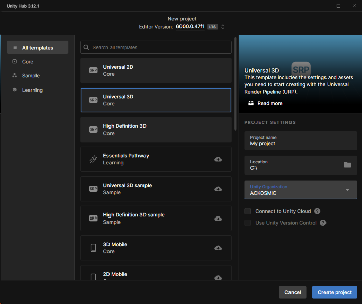Edit the Location path field
The height and width of the screenshot is (304, 362).
(x=301, y=165)
